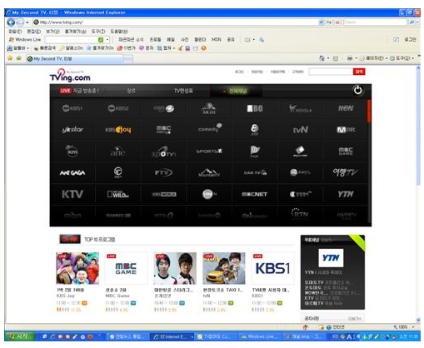This screenshot has width=424, height=348.
Task: Open the Nat Geo WILD channel logo
Action: 118,194
